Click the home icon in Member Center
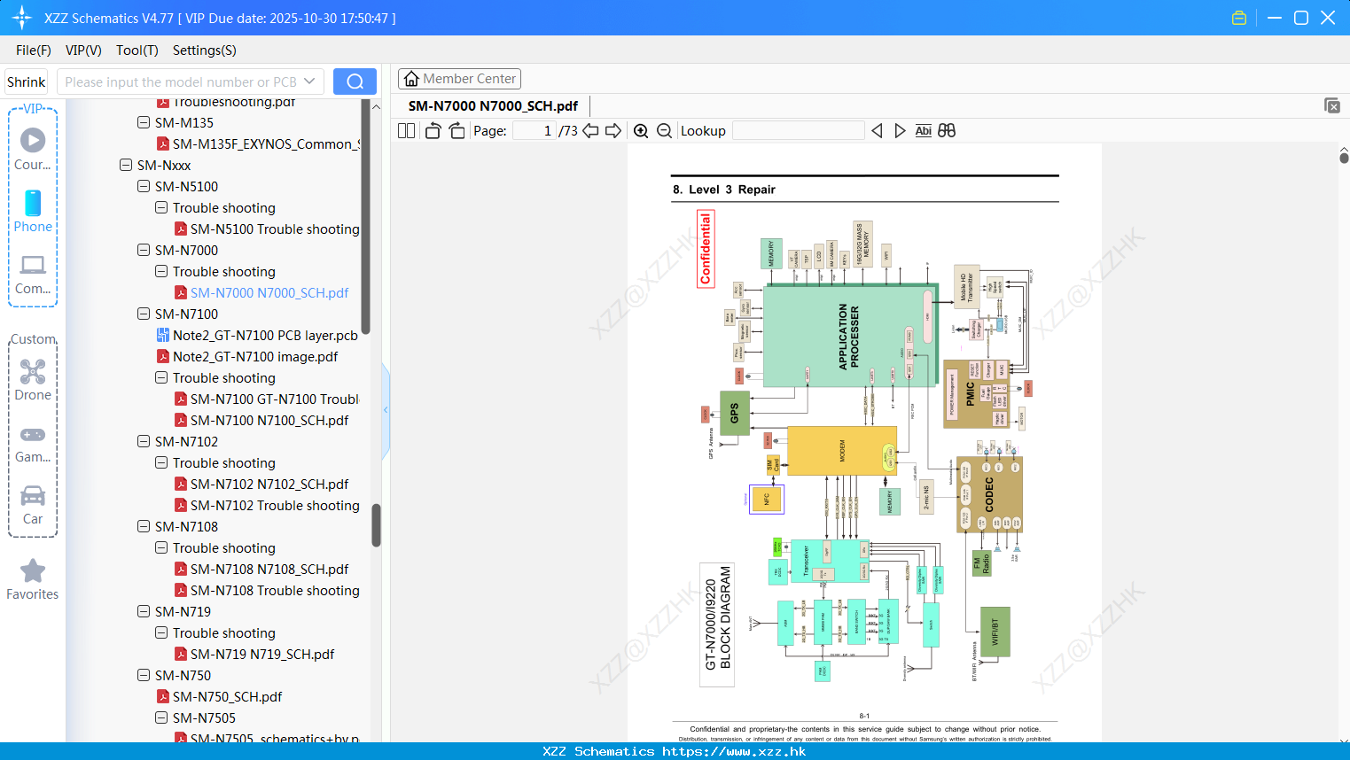The image size is (1350, 760). click(411, 79)
